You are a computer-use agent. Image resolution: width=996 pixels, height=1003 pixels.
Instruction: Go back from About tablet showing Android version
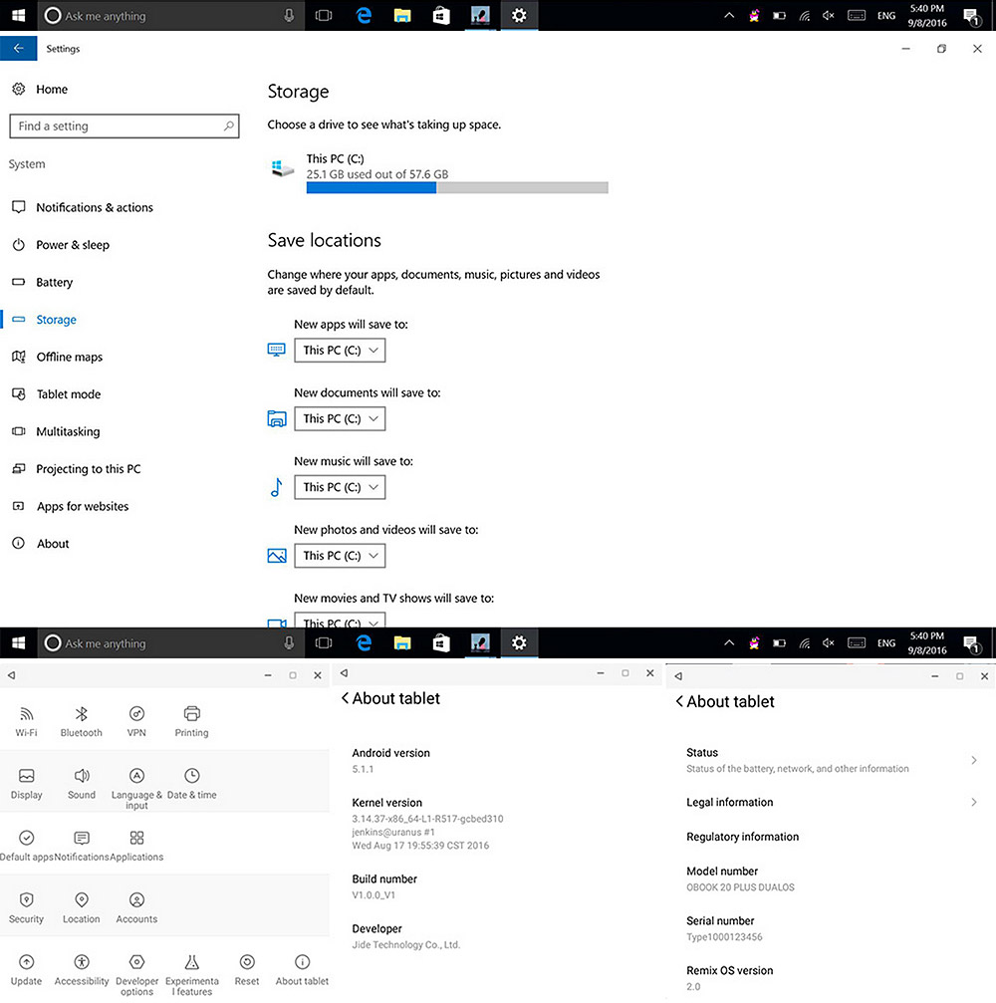coord(346,698)
